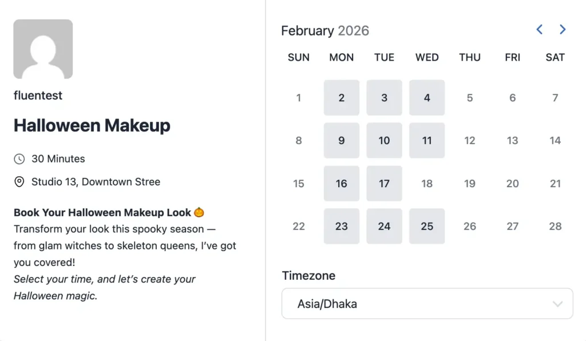Screen dimensions: 586x341
Task: Click the WED column header
Action: coord(426,57)
